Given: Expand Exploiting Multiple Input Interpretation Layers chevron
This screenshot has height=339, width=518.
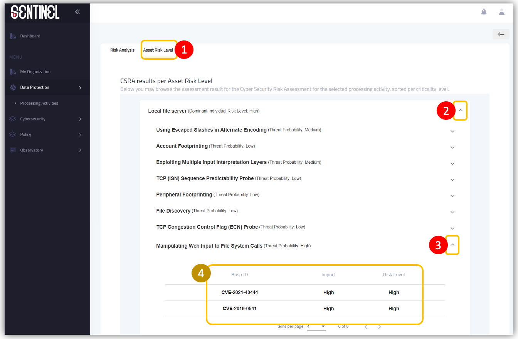Looking at the screenshot, I should pos(452,164).
